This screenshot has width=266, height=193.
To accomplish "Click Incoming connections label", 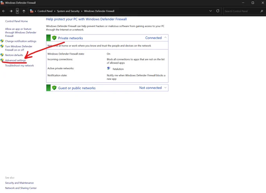I will 60,59.
